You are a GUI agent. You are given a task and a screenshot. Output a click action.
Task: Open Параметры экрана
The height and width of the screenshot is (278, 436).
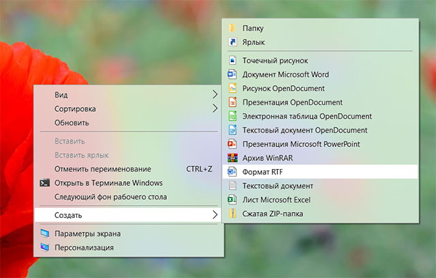(x=129, y=234)
